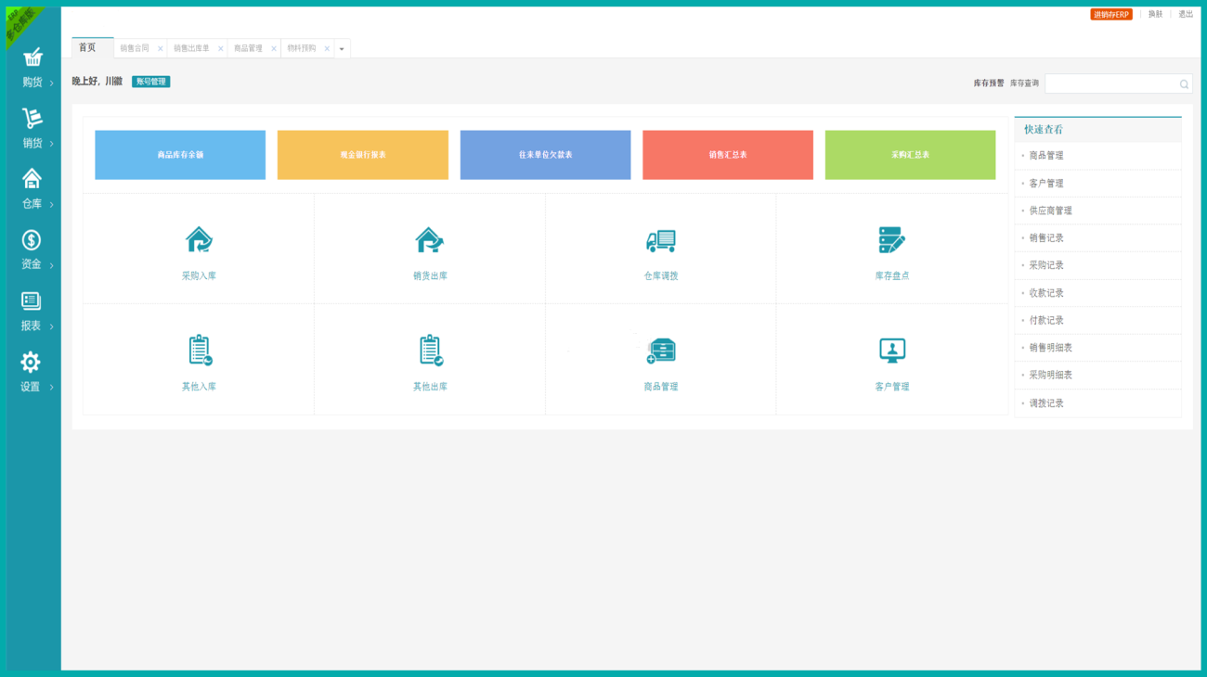The width and height of the screenshot is (1207, 677).
Task: Open 采购记录 in quick view list
Action: coord(1097,265)
